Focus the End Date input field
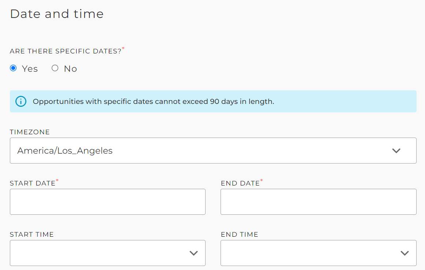 318,202
